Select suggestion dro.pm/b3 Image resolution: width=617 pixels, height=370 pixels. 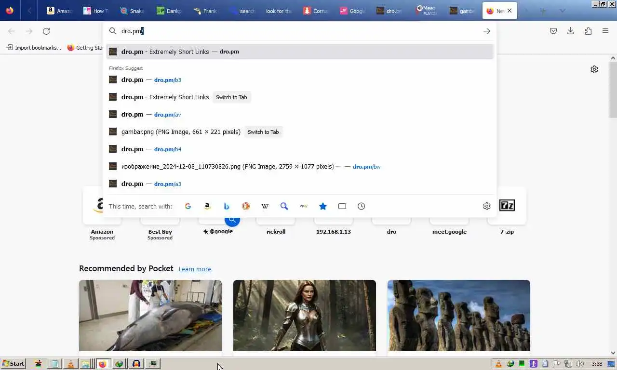click(x=300, y=80)
